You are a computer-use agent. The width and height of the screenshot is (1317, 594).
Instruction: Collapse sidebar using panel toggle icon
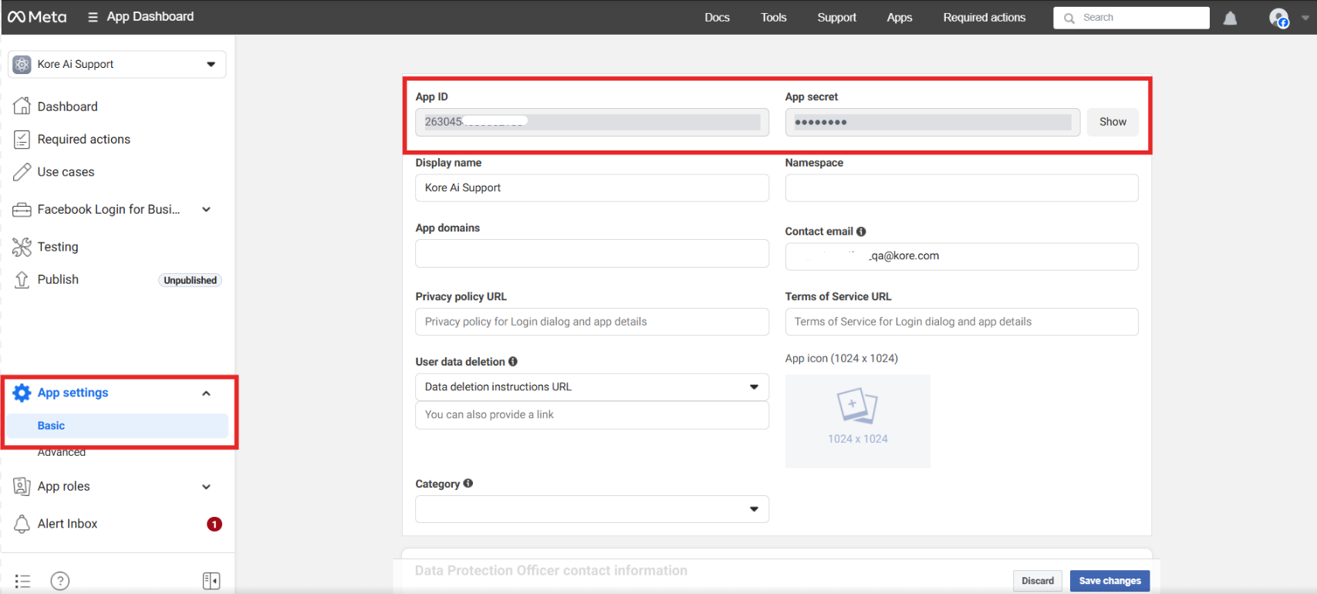click(211, 581)
